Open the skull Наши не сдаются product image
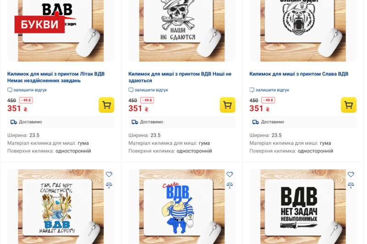Screen dimensions: 367x244 pos(182,31)
